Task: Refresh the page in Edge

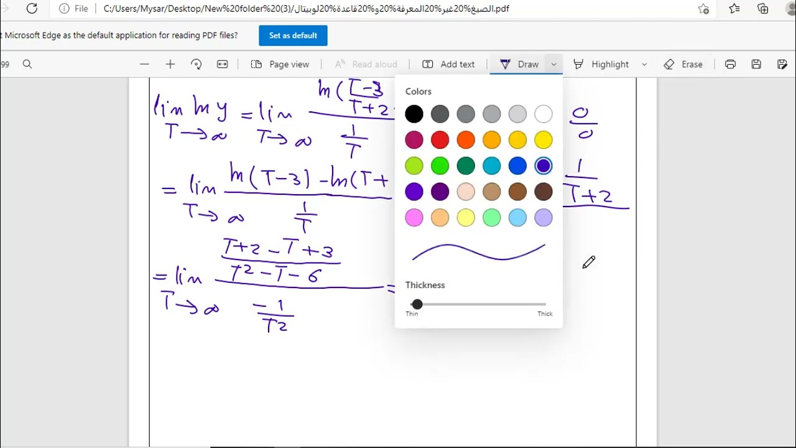Action: click(32, 9)
